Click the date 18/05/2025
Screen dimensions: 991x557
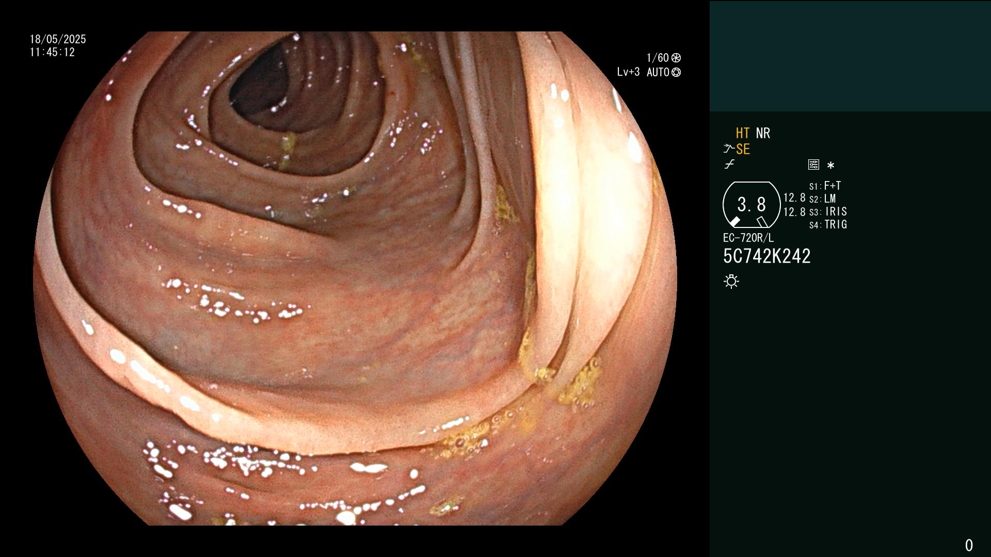tap(58, 39)
